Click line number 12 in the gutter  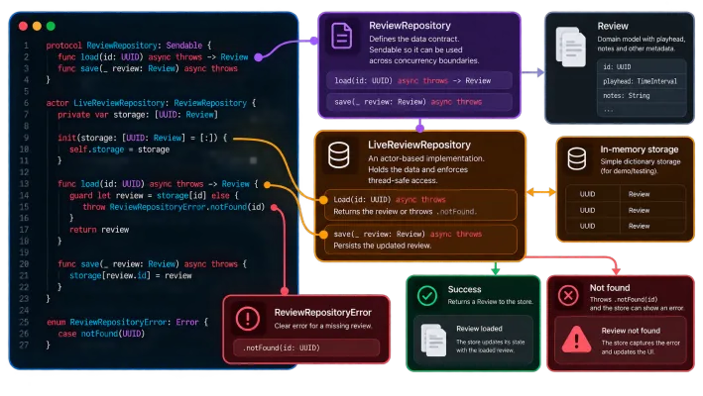[24, 172]
